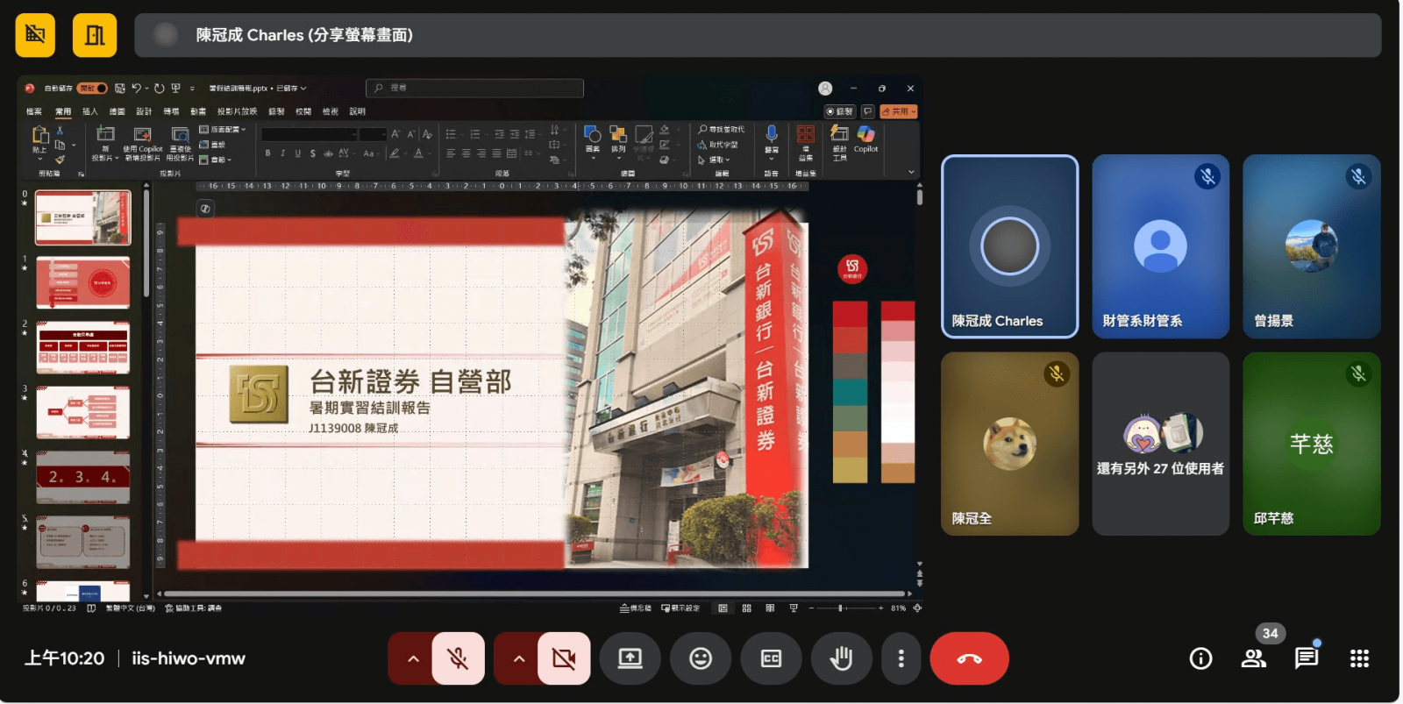Viewport: 1403px width, 704px height.
Task: Switch to the 轉場 ribbon tab
Action: [171, 111]
